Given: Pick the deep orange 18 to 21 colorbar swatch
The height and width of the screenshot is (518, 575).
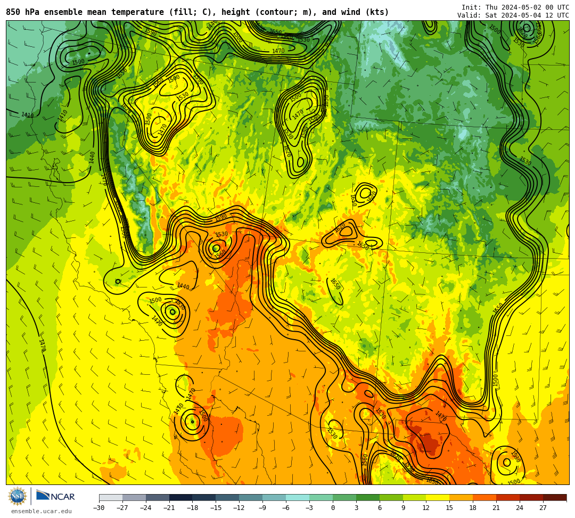Looking at the screenshot, I should click(x=485, y=497).
